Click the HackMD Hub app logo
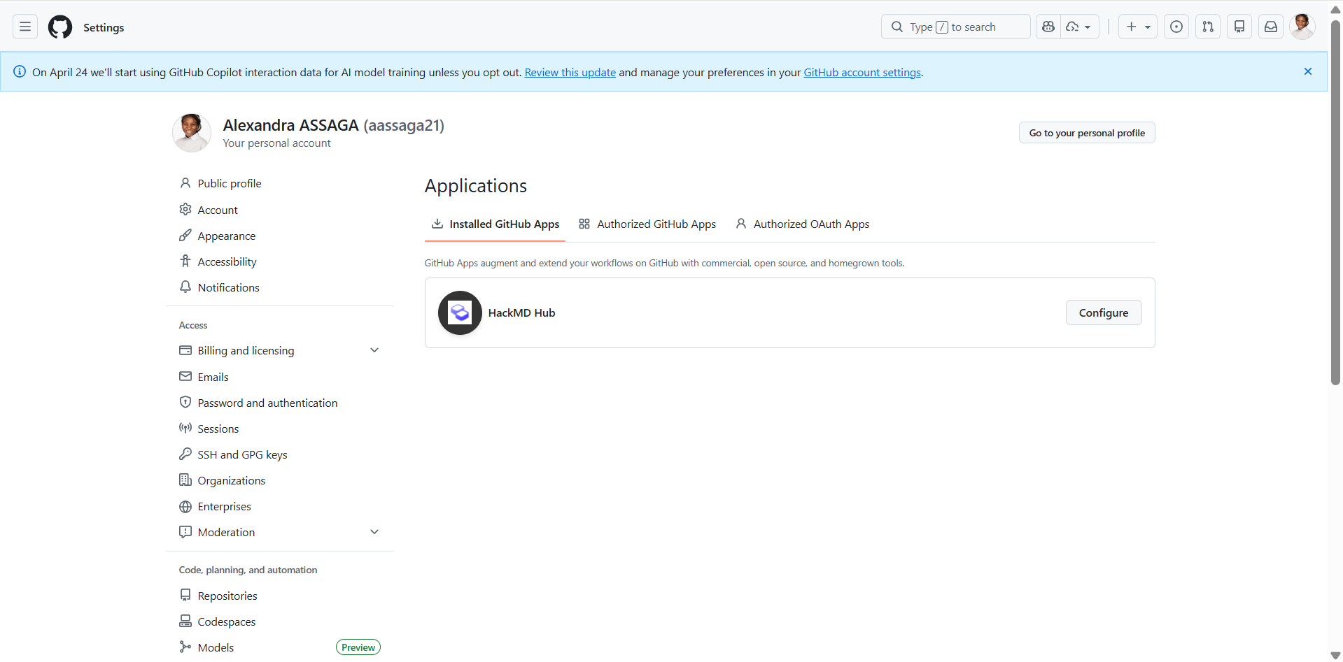 click(x=460, y=312)
